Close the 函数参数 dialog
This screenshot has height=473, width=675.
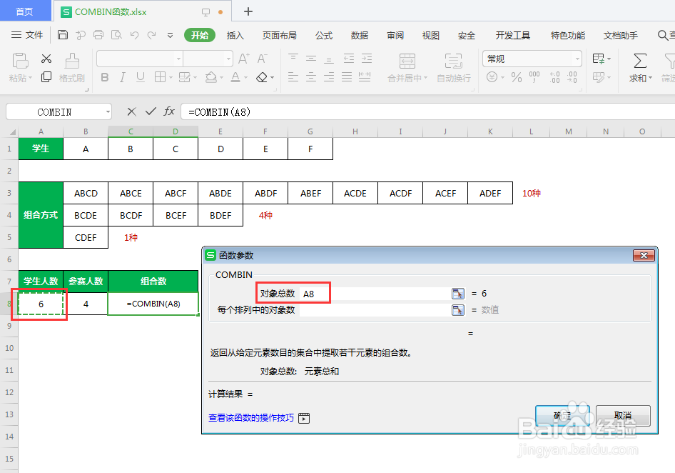click(644, 255)
